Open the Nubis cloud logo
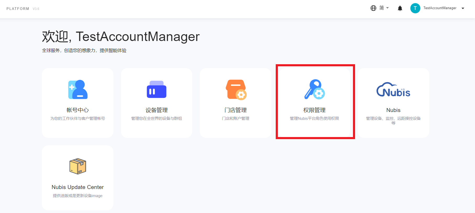Image resolution: width=475 pixels, height=213 pixels. pos(393,90)
